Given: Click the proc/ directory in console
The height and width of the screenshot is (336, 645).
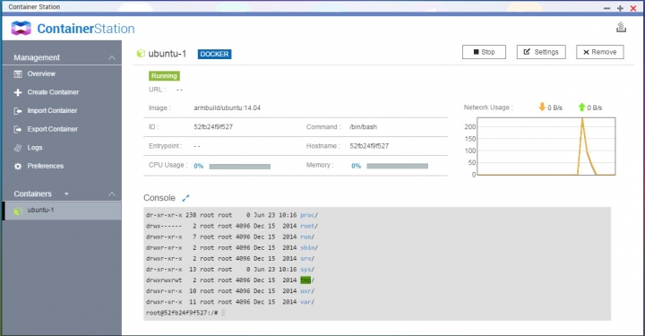Looking at the screenshot, I should pyautogui.click(x=309, y=215).
